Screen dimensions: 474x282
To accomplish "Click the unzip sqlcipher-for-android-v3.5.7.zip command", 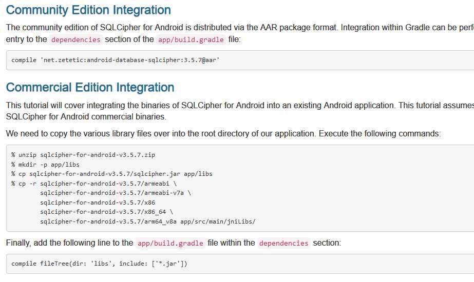I will click(83, 154).
